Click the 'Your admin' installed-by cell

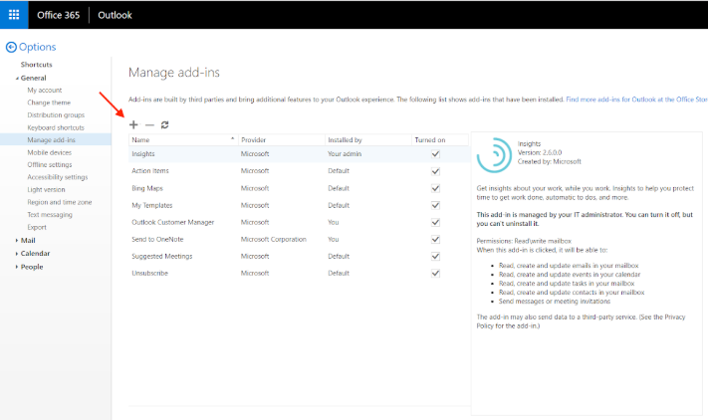click(x=345, y=154)
